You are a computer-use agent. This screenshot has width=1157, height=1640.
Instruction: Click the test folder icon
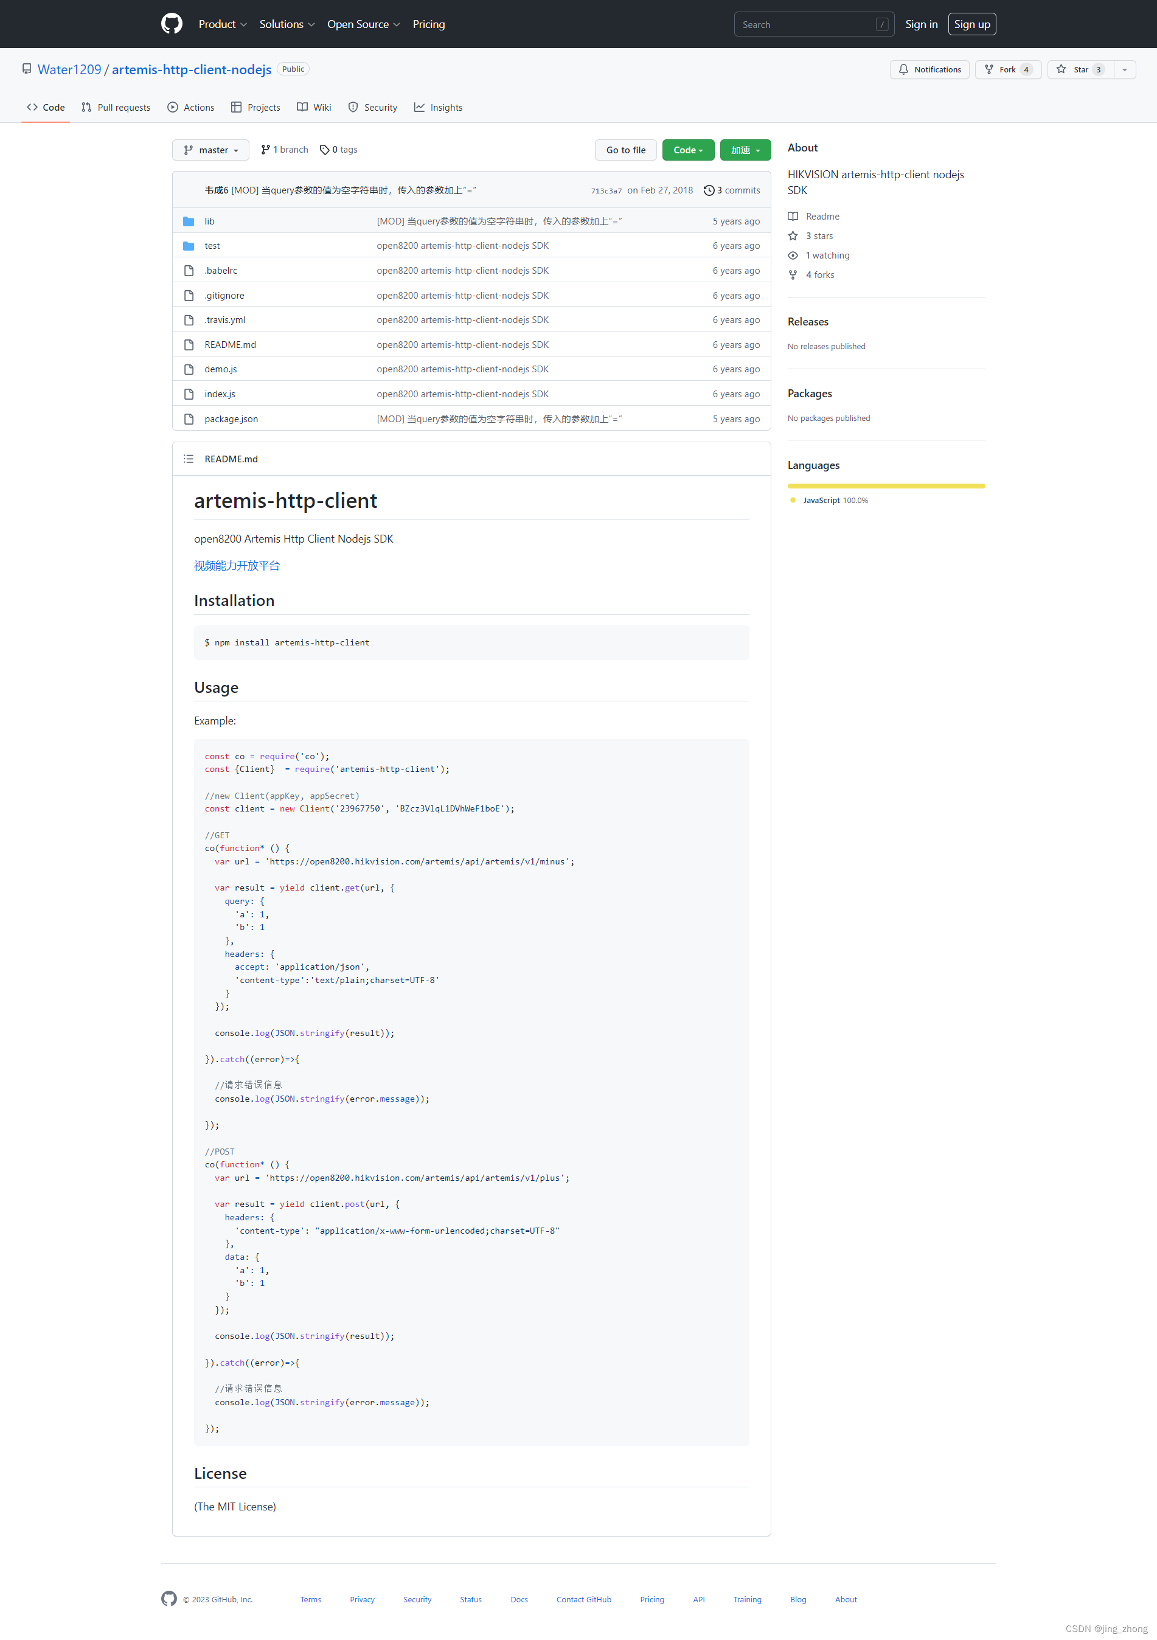pyautogui.click(x=189, y=246)
